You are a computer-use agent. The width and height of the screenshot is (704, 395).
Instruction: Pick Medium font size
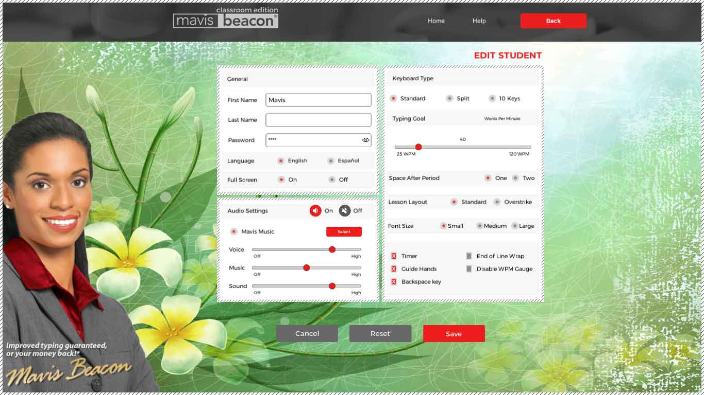pyautogui.click(x=480, y=226)
